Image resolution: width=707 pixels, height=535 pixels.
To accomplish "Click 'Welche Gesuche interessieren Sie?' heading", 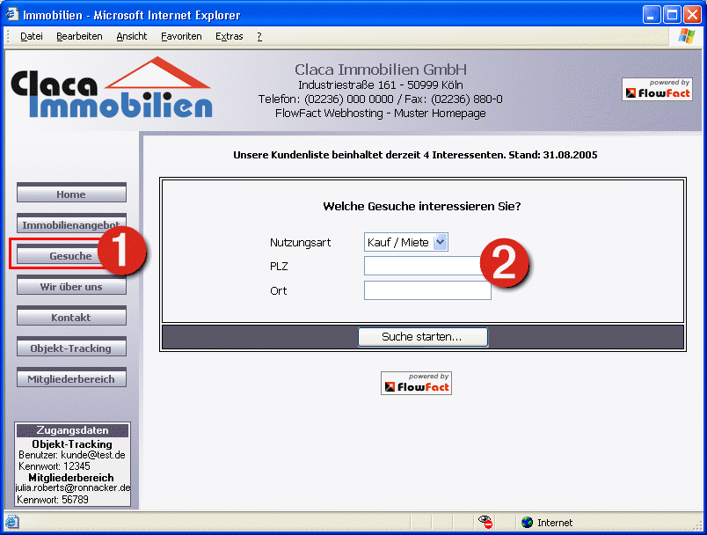I will (x=422, y=206).
